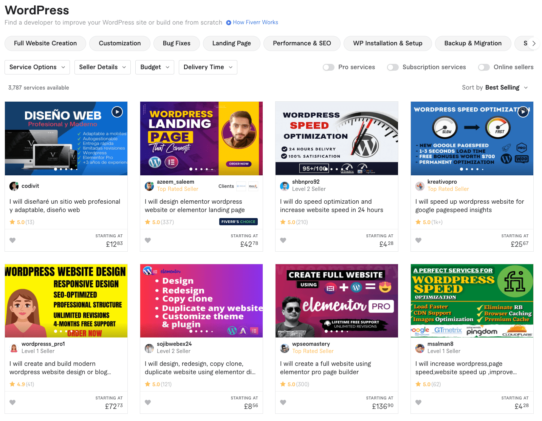Open the WordPress Landing Page gig image
Image resolution: width=542 pixels, height=421 pixels.
201,138
